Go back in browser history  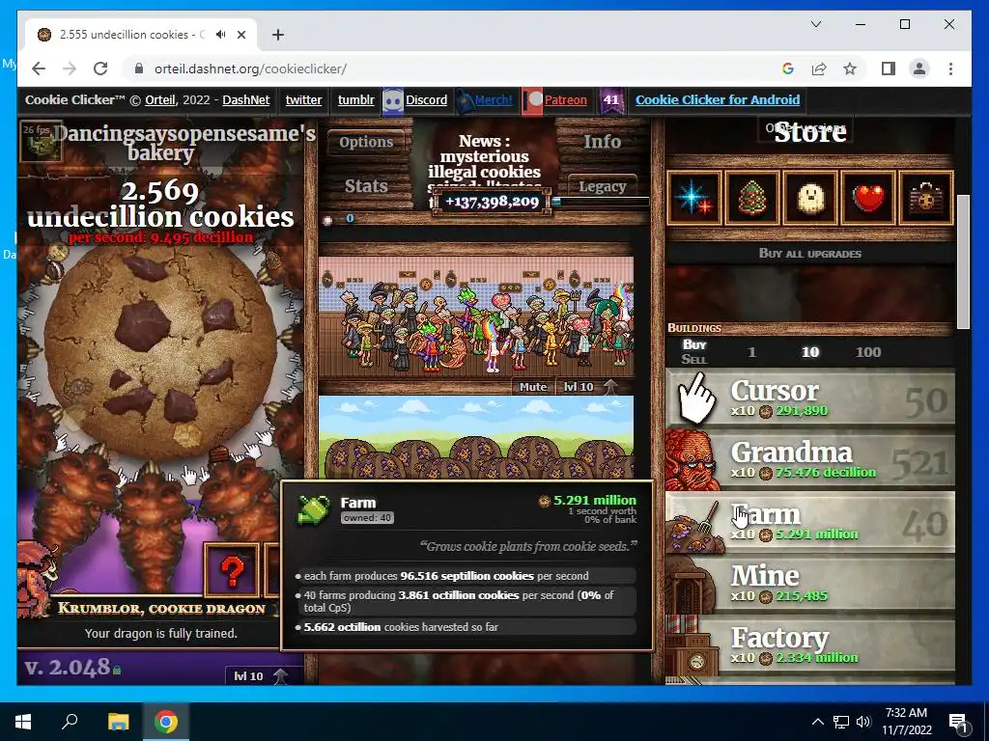tap(39, 69)
